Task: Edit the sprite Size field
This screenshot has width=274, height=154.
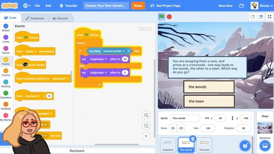Action: (208, 128)
